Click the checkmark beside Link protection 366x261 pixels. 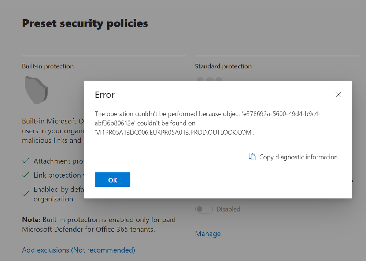click(x=26, y=175)
